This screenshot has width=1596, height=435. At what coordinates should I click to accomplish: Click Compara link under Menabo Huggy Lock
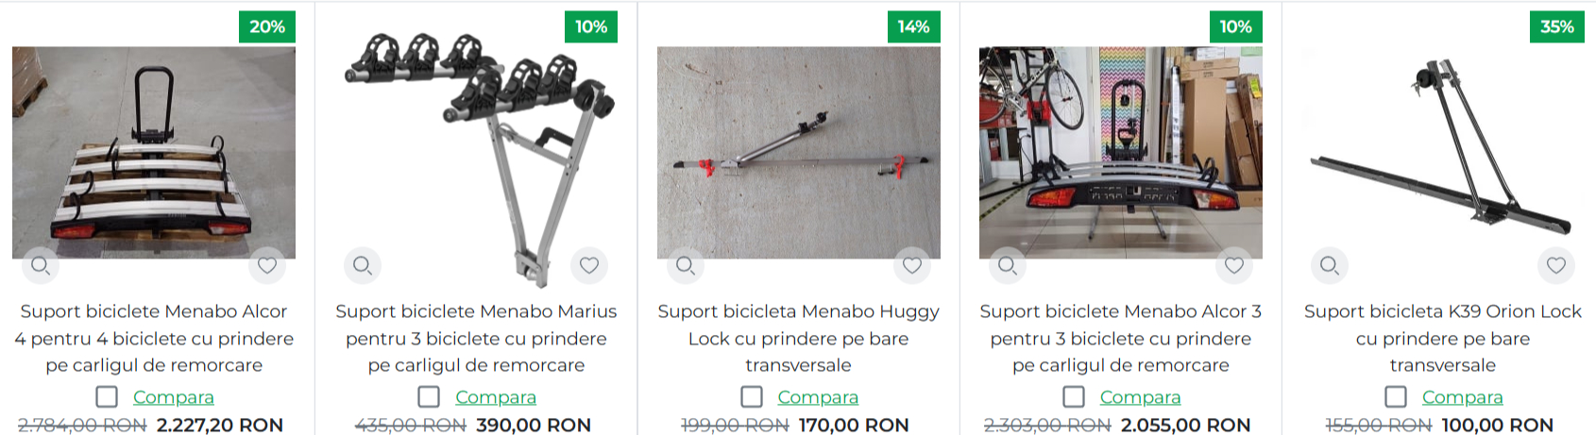(818, 397)
